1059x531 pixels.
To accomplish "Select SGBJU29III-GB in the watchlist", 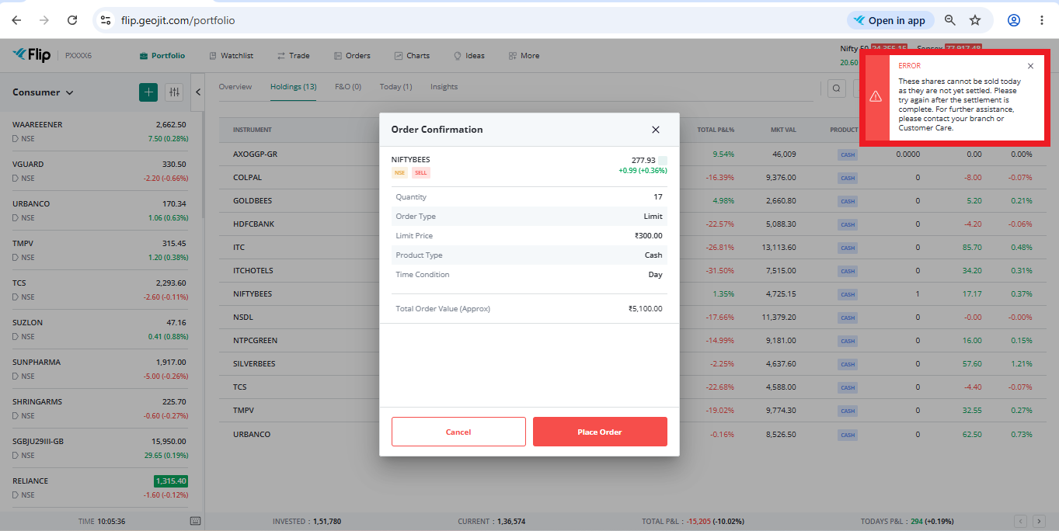I will [x=100, y=448].
